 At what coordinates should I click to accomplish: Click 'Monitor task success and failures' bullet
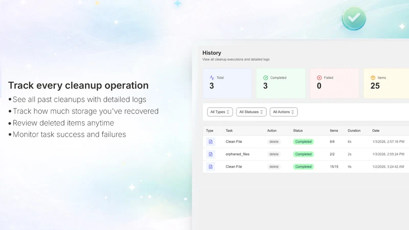point(70,134)
